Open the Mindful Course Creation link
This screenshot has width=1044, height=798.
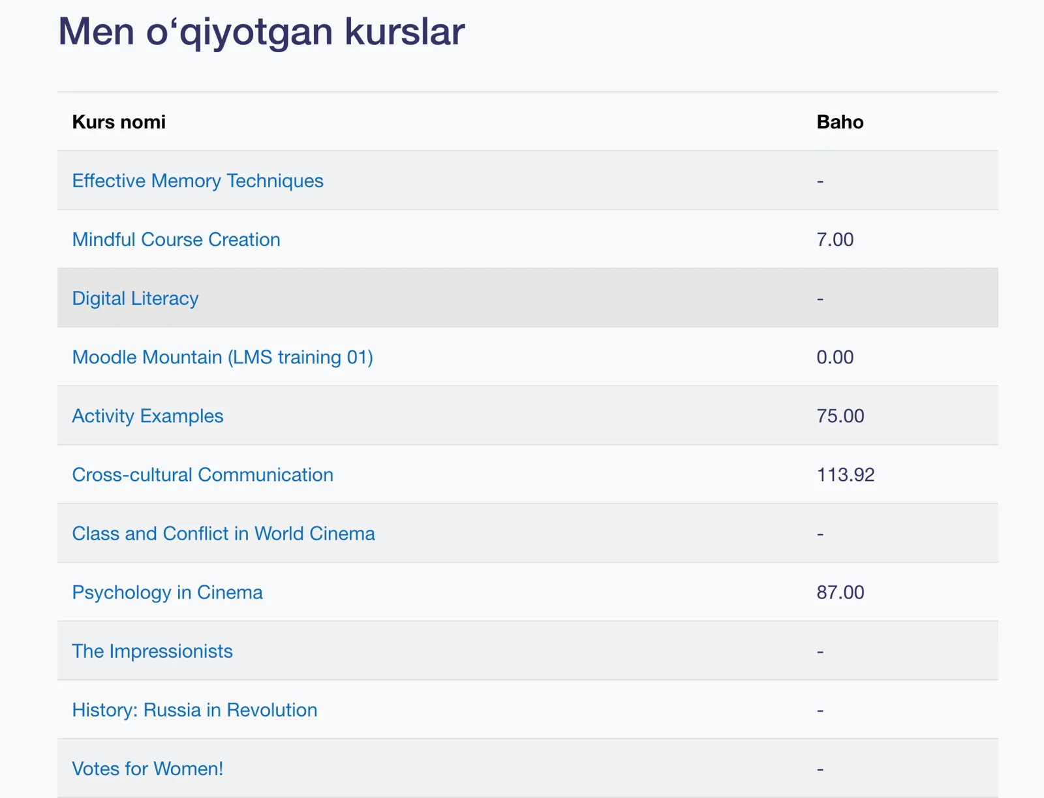(x=176, y=239)
